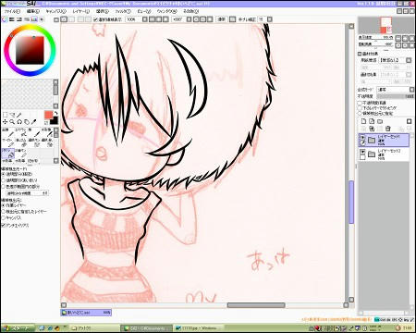Choose the marker tool
This screenshot has width=416, height=333.
click(x=7, y=142)
